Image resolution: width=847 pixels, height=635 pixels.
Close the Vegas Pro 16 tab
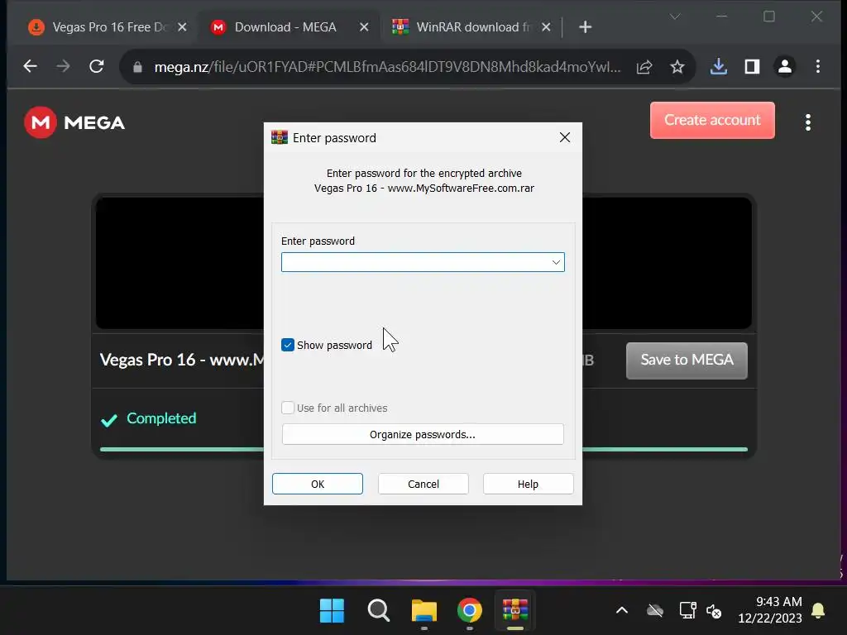(x=183, y=27)
